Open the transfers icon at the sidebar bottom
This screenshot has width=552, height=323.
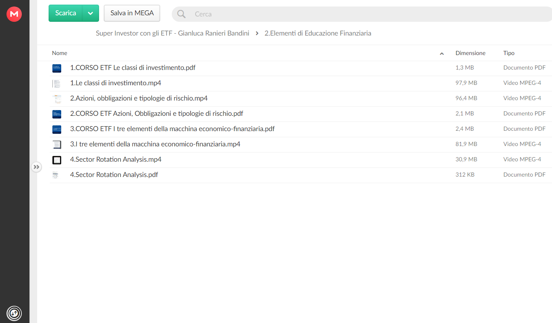tap(14, 313)
